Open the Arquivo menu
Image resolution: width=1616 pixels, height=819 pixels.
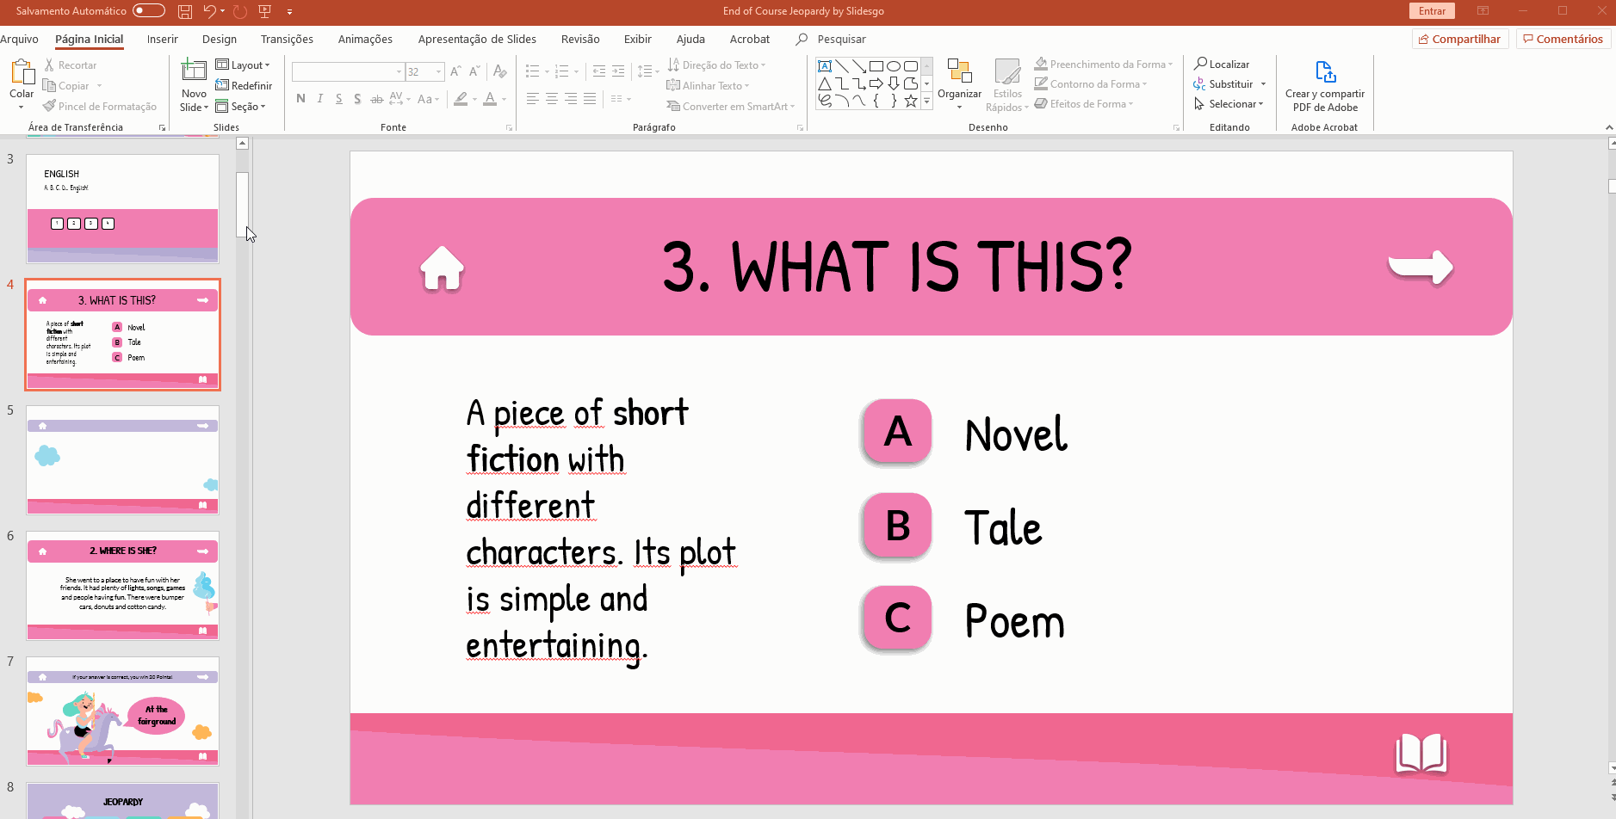pyautogui.click(x=19, y=39)
